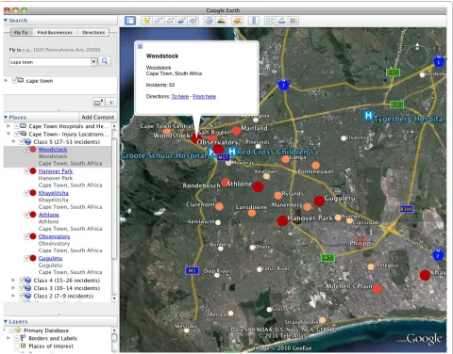Image resolution: width=453 pixels, height=354 pixels.
Task: Switch to Directions tab
Action: click(x=93, y=32)
